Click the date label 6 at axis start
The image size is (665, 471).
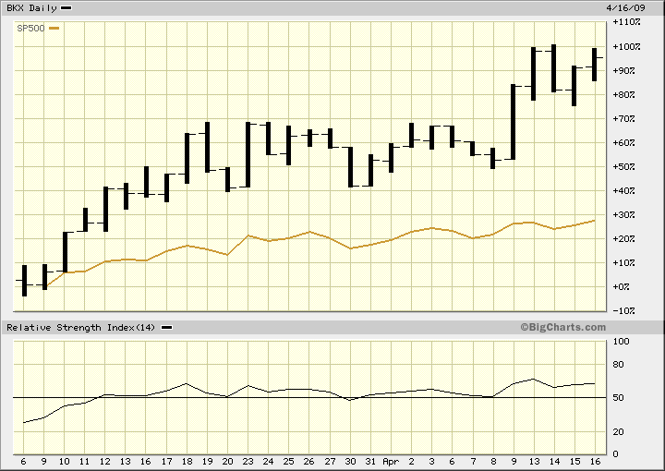pos(23,461)
